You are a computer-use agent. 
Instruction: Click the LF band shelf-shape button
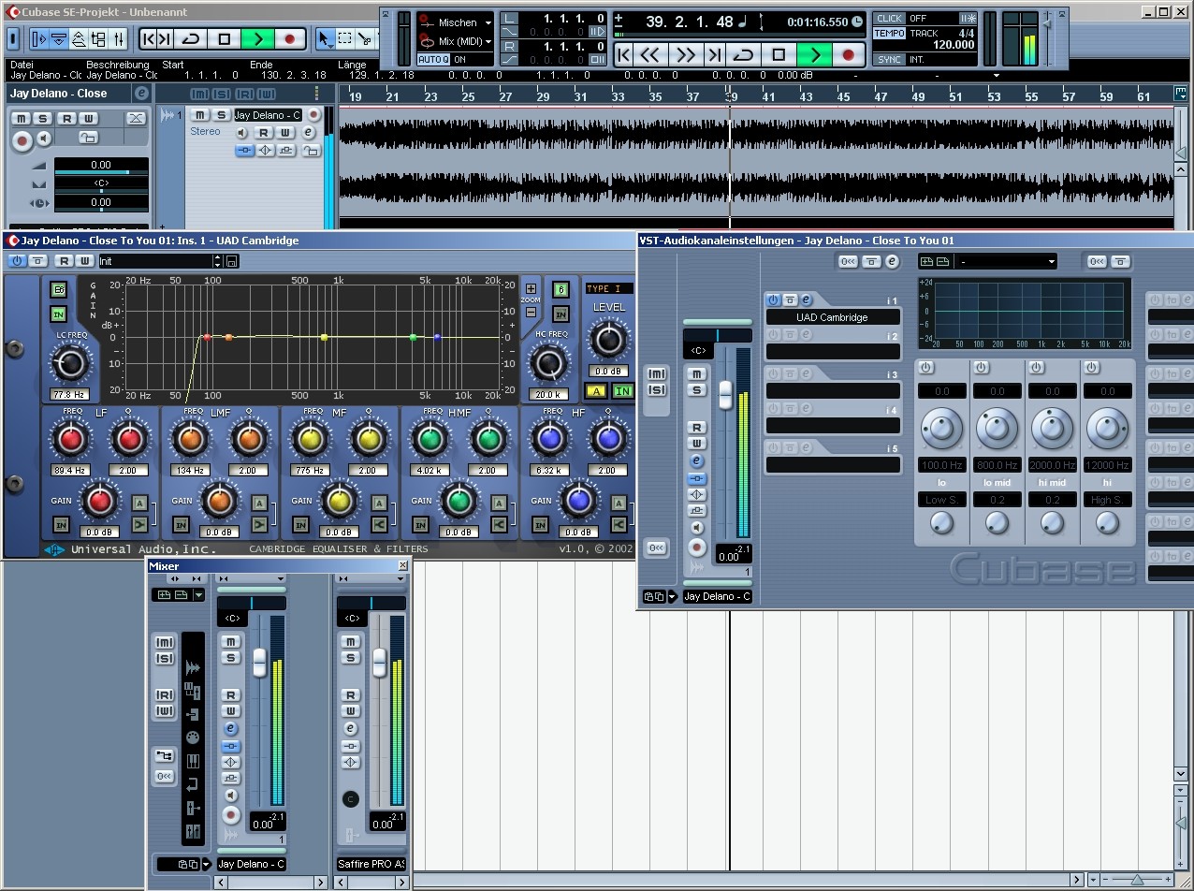point(140,526)
